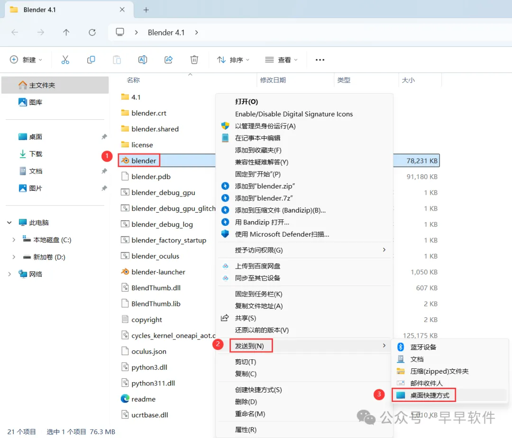512x438 pixels.
Task: Choose Add to "blender.7z" entry
Action: pyautogui.click(x=264, y=198)
